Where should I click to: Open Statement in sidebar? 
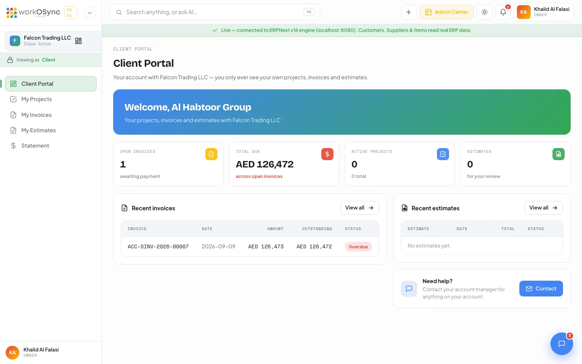[x=51, y=146]
